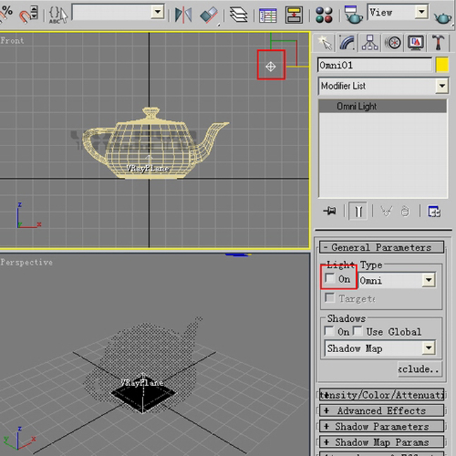The width and height of the screenshot is (456, 456).
Task: Expand Shadow Parameters rollout
Action: [x=382, y=426]
